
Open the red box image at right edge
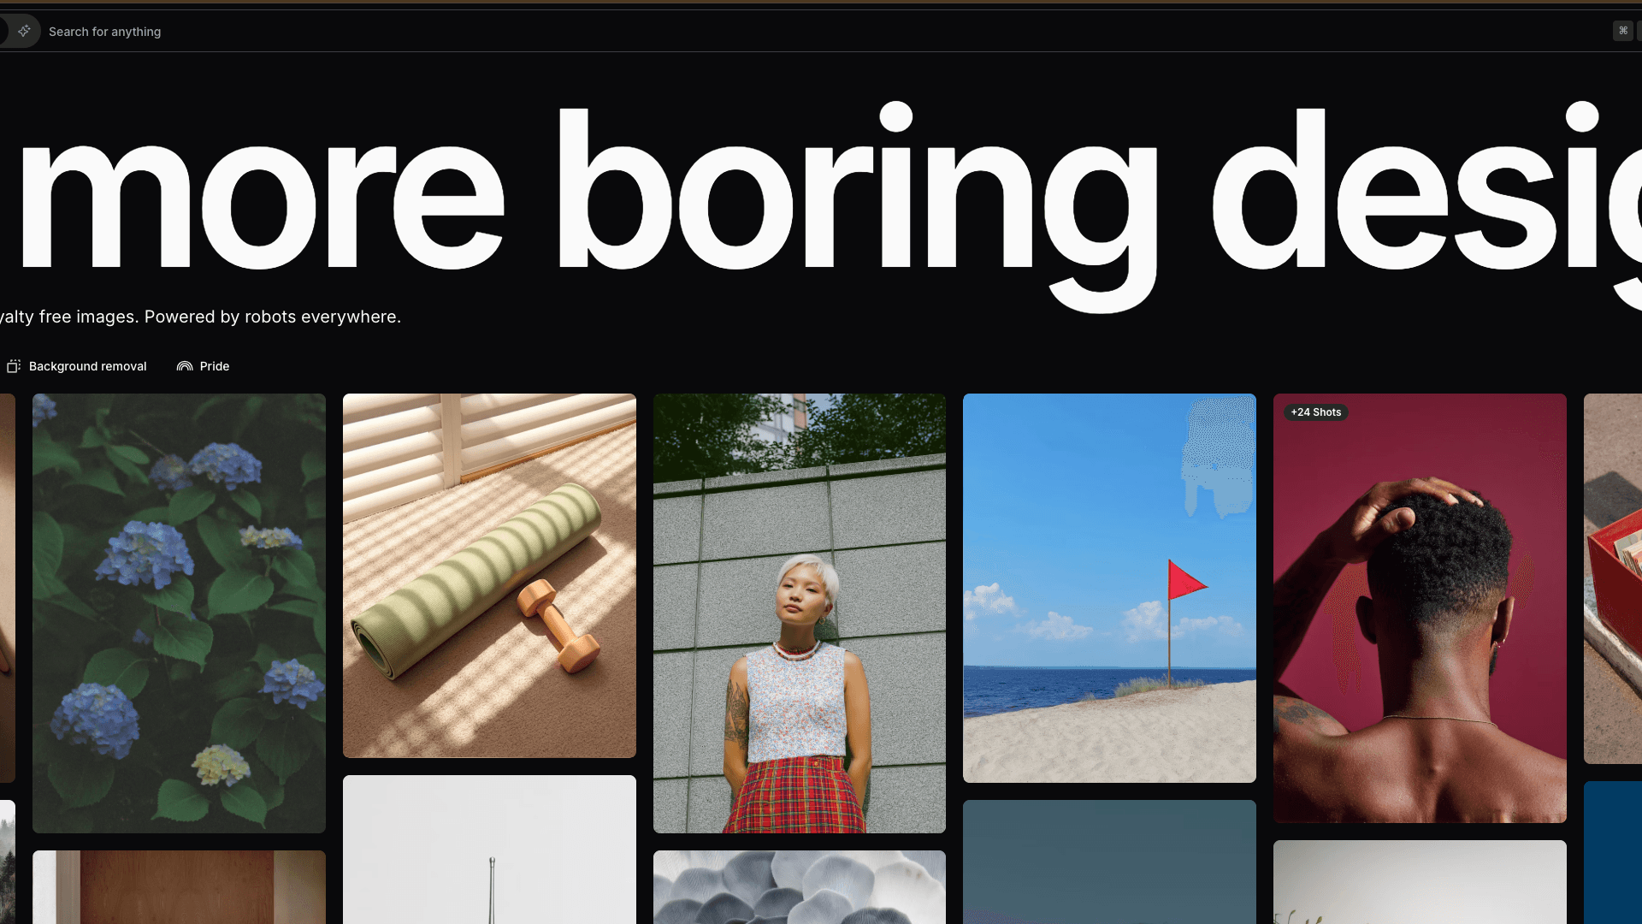pyautogui.click(x=1613, y=578)
